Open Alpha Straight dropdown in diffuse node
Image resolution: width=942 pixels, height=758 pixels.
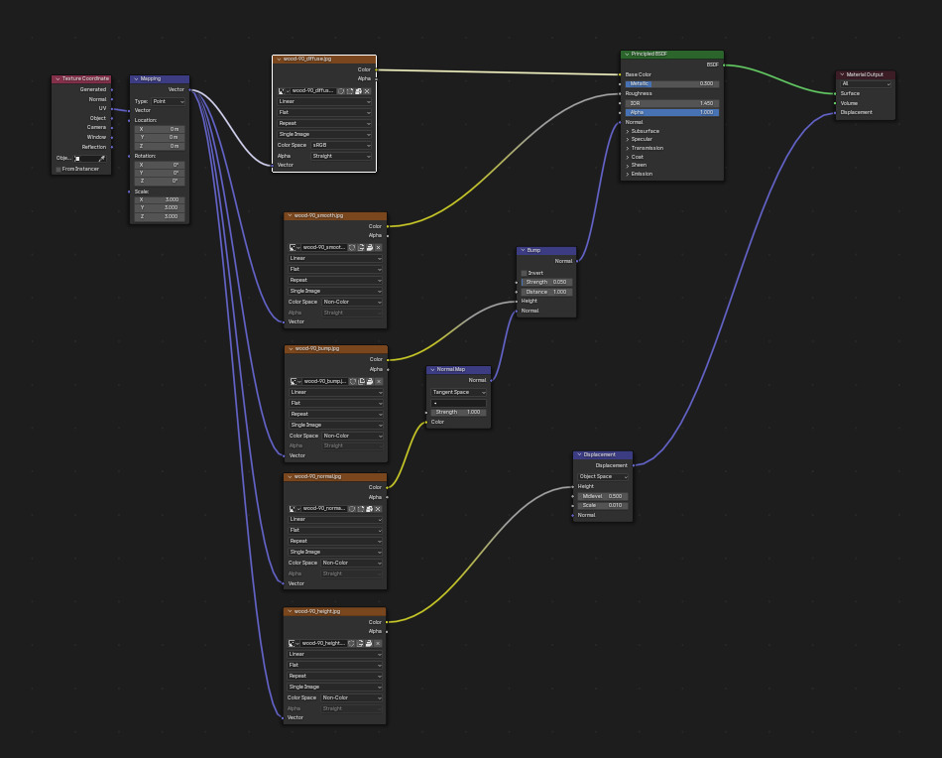pos(341,157)
